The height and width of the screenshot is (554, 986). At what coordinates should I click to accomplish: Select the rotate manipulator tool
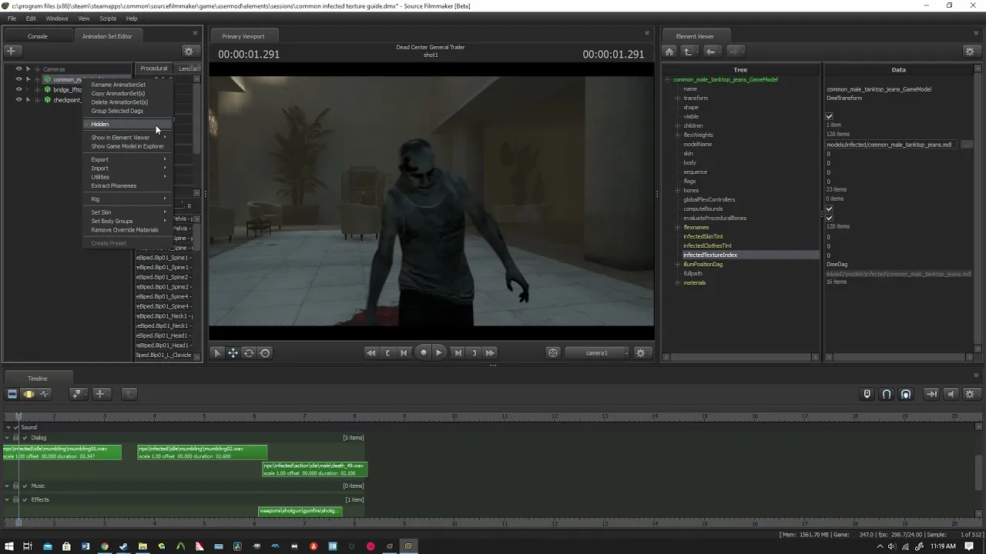[249, 352]
